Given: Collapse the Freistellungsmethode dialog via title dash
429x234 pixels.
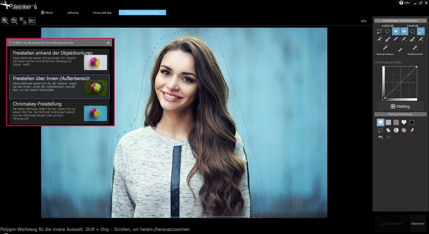Looking at the screenshot, I should click(10, 43).
